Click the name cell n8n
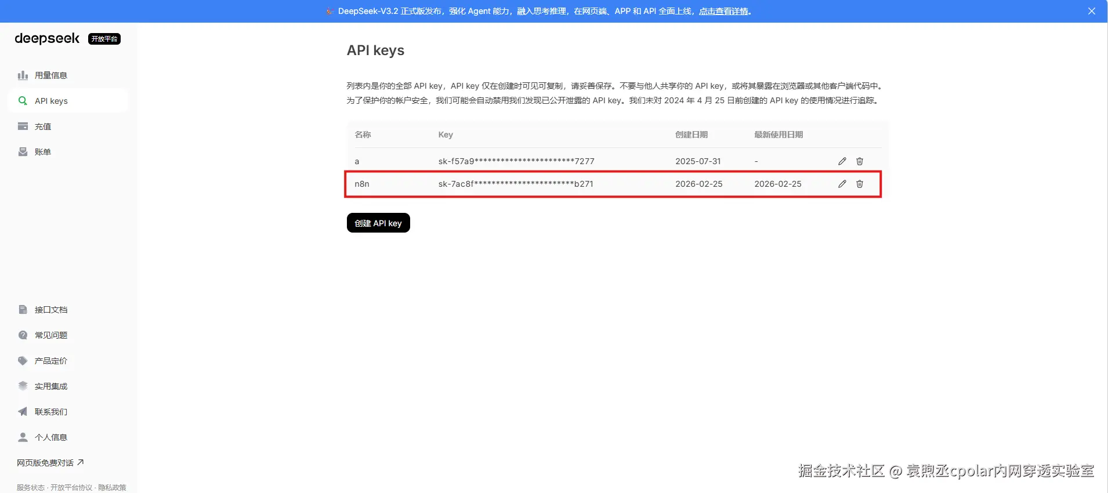 click(362, 184)
